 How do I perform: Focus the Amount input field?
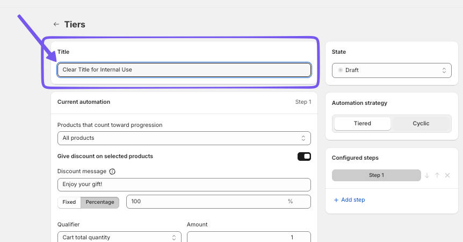pyautogui.click(x=249, y=237)
